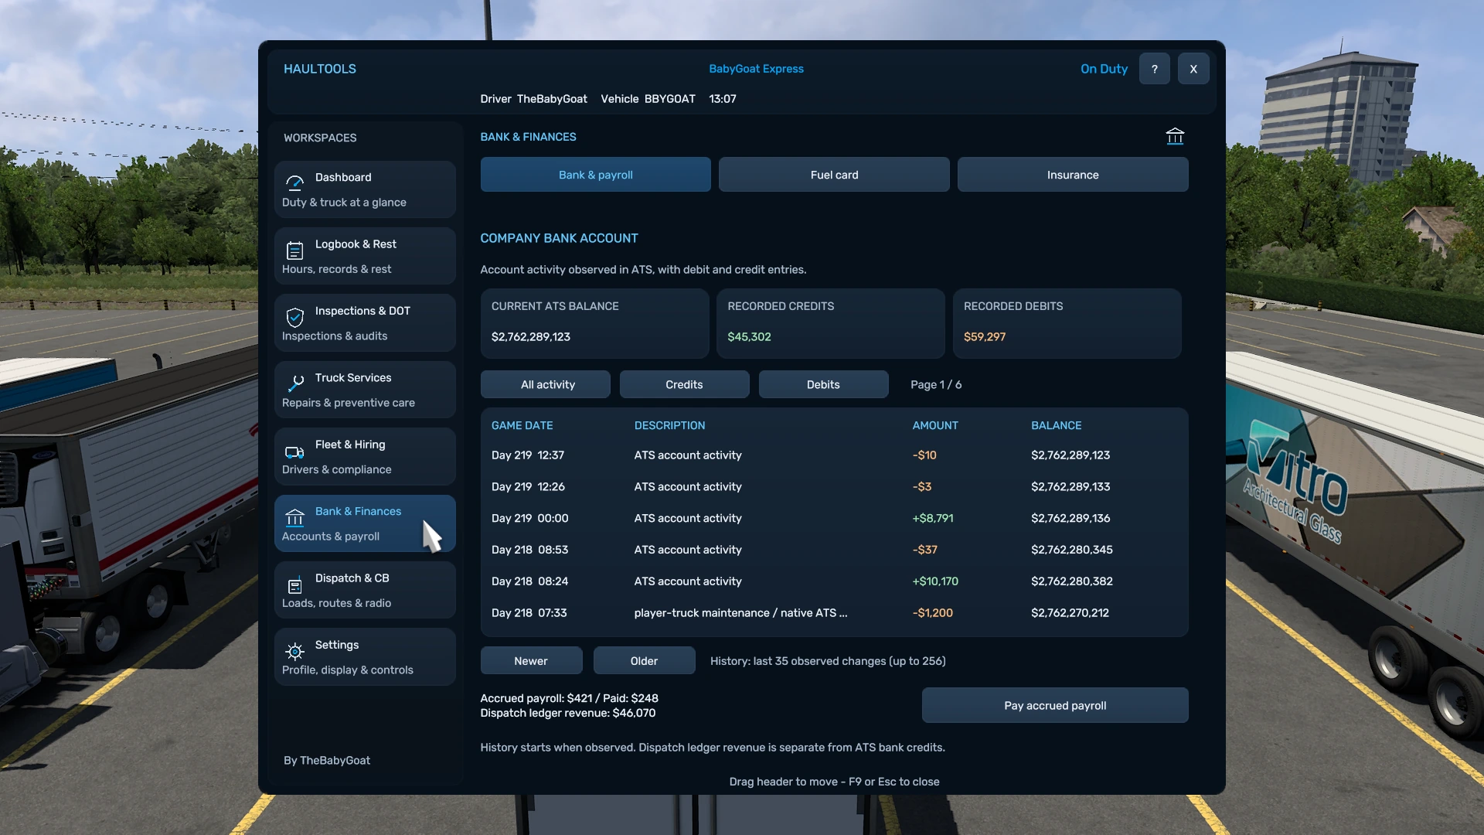Image resolution: width=1484 pixels, height=835 pixels.
Task: Click the Day 218 08:53 game date
Action: [529, 550]
